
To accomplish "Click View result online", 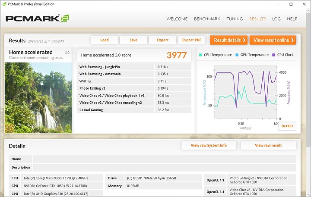I will pyautogui.click(x=273, y=40).
